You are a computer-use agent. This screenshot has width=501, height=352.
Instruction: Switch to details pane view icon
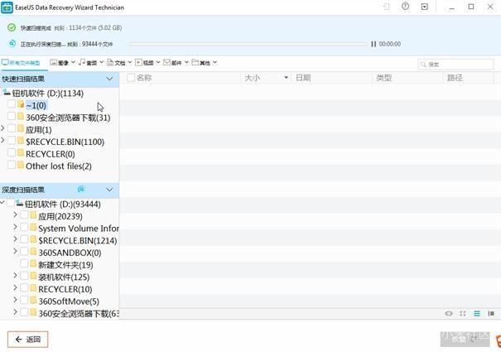(x=491, y=313)
